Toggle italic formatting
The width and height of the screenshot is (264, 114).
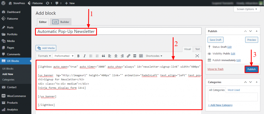point(85,56)
